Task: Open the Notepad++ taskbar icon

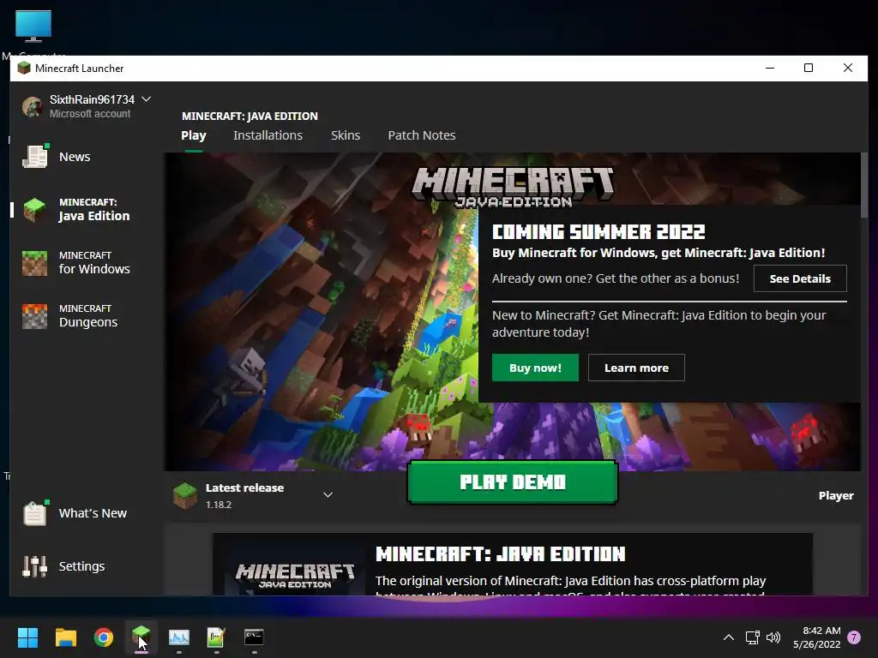Action: pos(216,637)
